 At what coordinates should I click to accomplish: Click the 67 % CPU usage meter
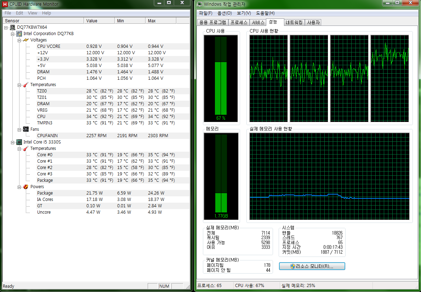coord(221,78)
